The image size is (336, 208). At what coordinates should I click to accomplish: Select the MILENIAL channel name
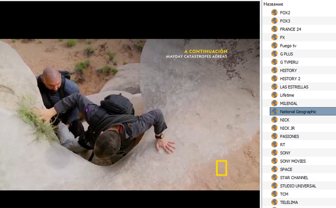(x=289, y=103)
